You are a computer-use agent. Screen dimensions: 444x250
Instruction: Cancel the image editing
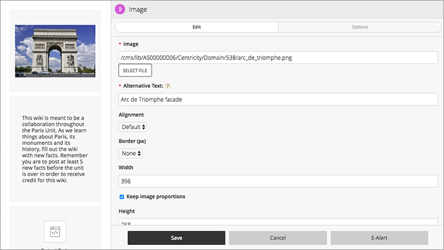pyautogui.click(x=278, y=238)
